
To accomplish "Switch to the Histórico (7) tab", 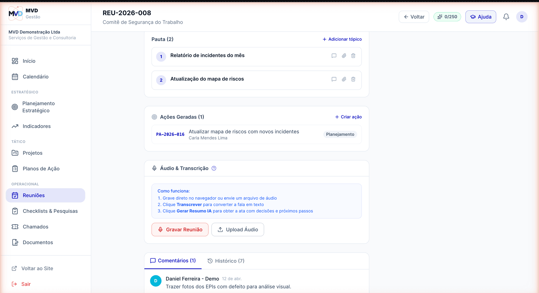I will pyautogui.click(x=226, y=261).
